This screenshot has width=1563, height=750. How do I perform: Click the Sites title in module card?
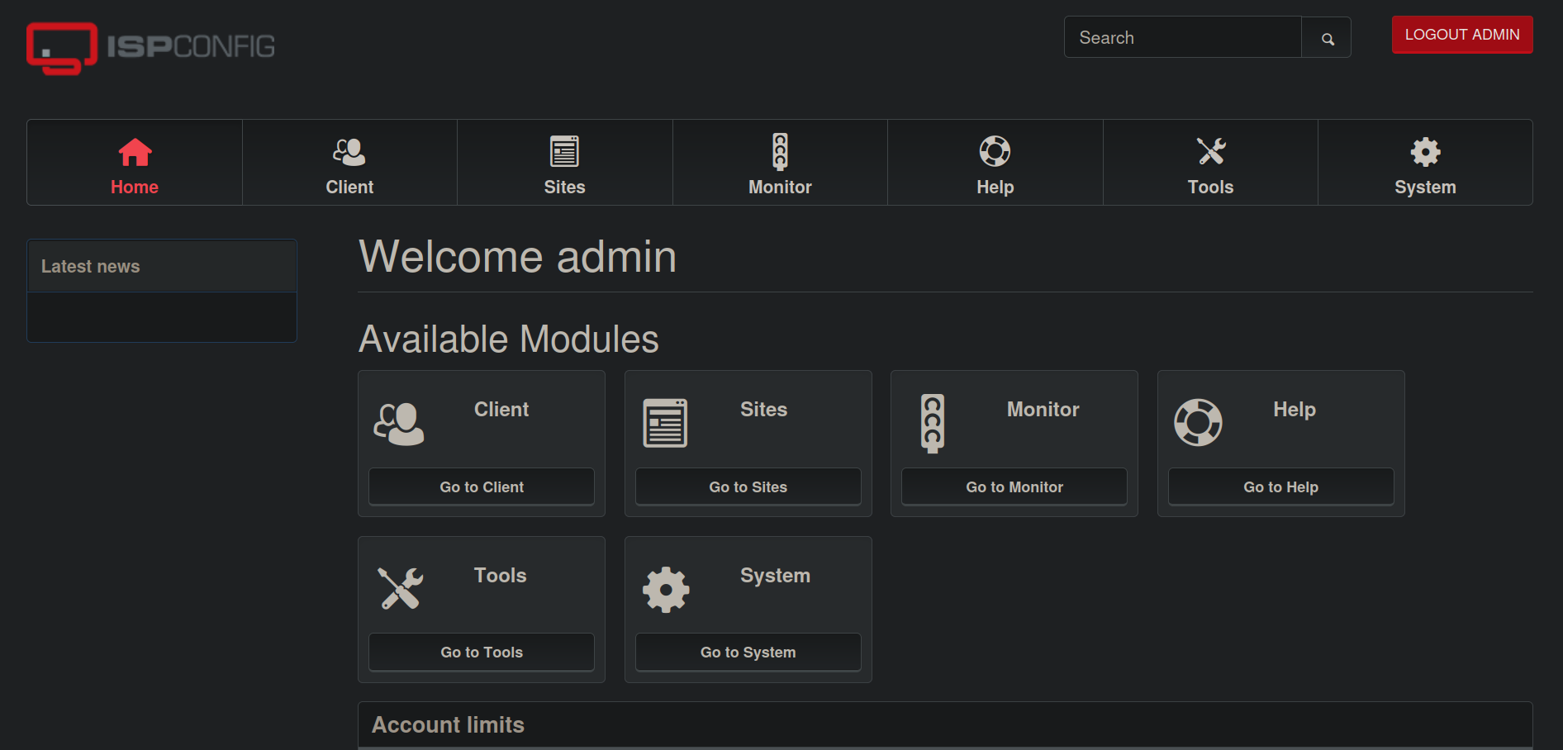pyautogui.click(x=764, y=410)
